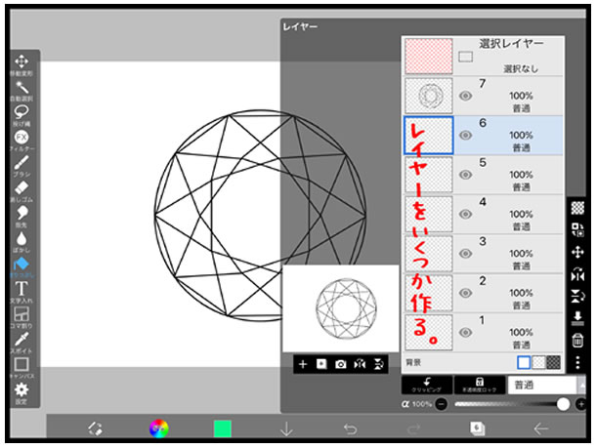
Task: Hide layer 7 with its eye icon
Action: [x=466, y=96]
